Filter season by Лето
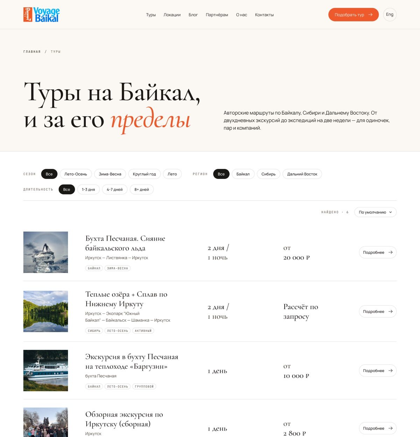The height and width of the screenshot is (437, 420). tap(172, 174)
